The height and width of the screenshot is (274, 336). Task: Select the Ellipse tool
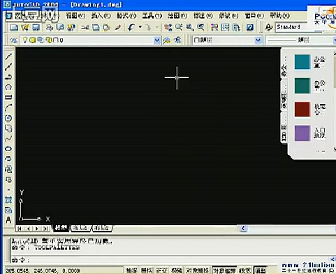tap(8, 149)
